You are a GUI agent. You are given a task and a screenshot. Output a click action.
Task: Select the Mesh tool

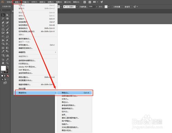point(3,48)
